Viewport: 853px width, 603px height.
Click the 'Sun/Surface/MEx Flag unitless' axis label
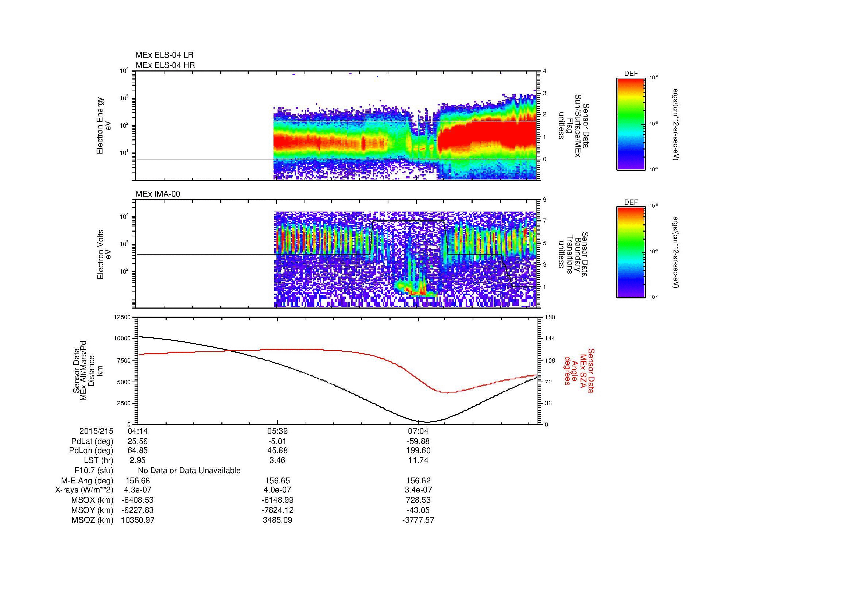tap(575, 125)
